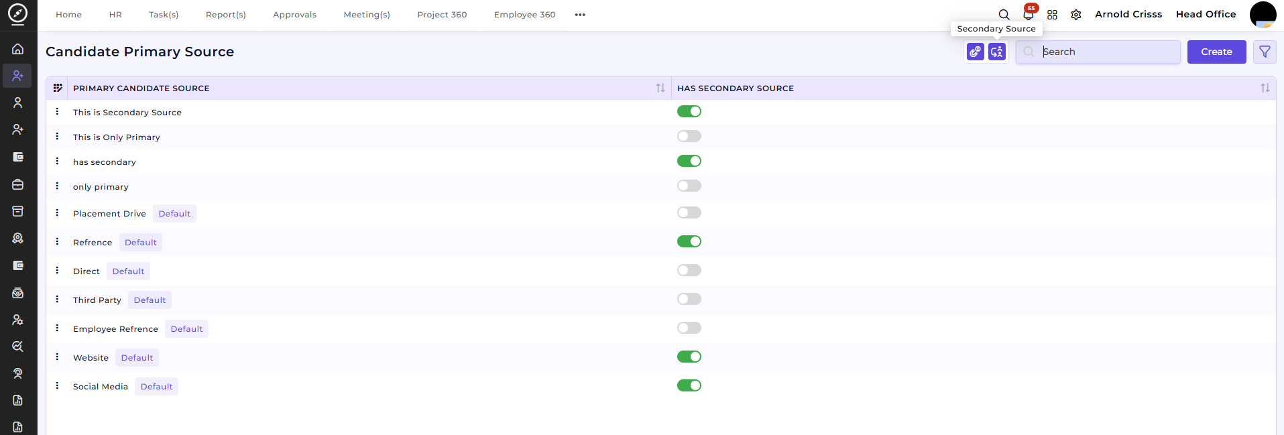Viewport: 1284px width, 435px height.
Task: Focus the Search input field
Action: [1098, 52]
